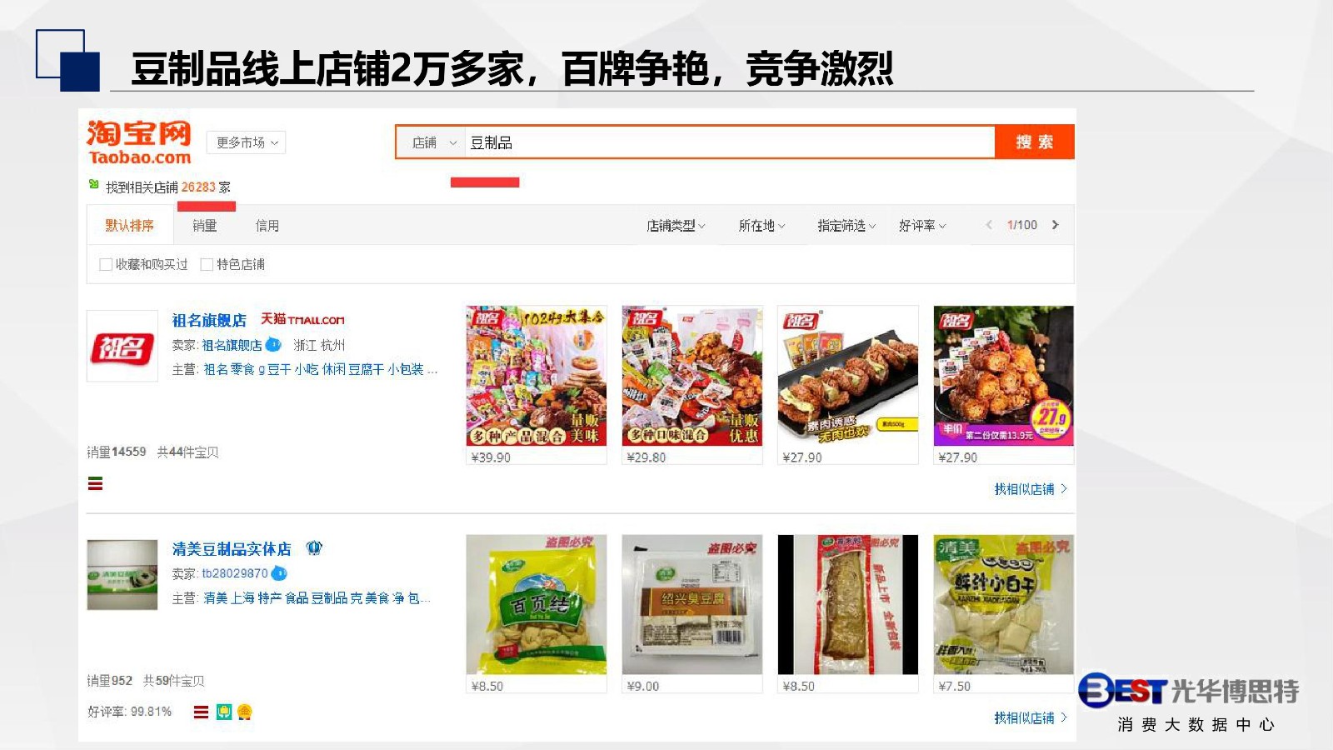The image size is (1333, 750).
Task: Click the 好评率: 99.81% text
Action: coord(130,712)
